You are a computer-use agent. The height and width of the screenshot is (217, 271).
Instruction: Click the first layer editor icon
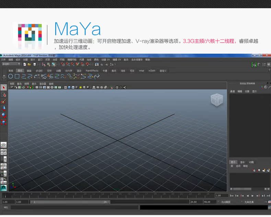coord(254,171)
